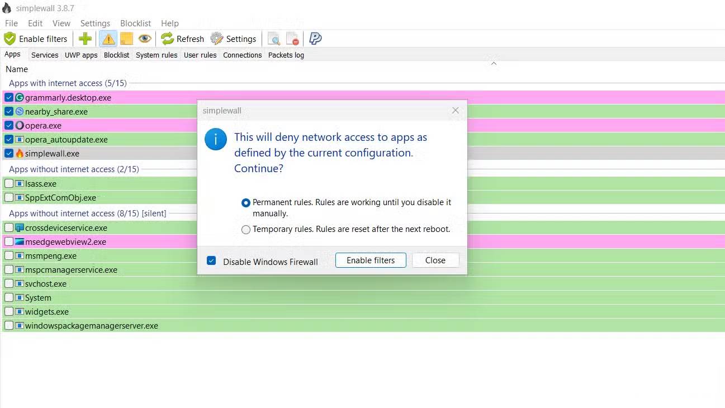Switch to the Connections tab
The height and width of the screenshot is (408, 725).
[x=242, y=55]
